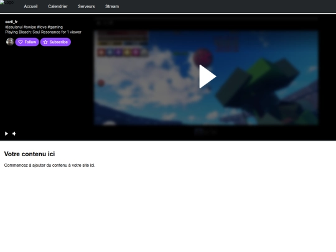Start the stream with the big play button
The height and width of the screenshot is (252, 336).
point(207,77)
